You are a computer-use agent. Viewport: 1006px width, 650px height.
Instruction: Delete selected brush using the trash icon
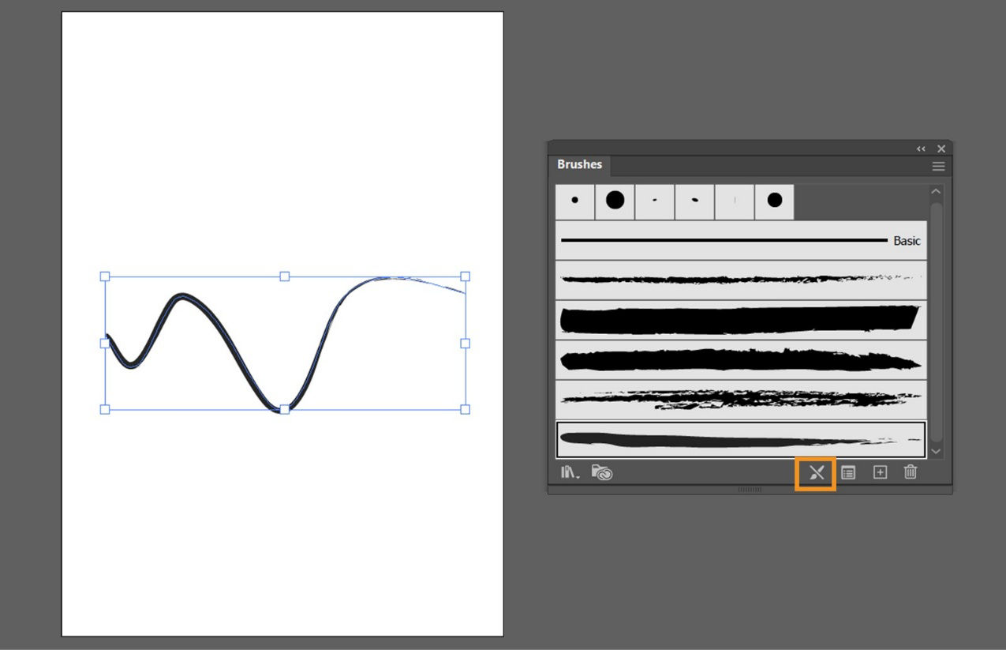(910, 472)
